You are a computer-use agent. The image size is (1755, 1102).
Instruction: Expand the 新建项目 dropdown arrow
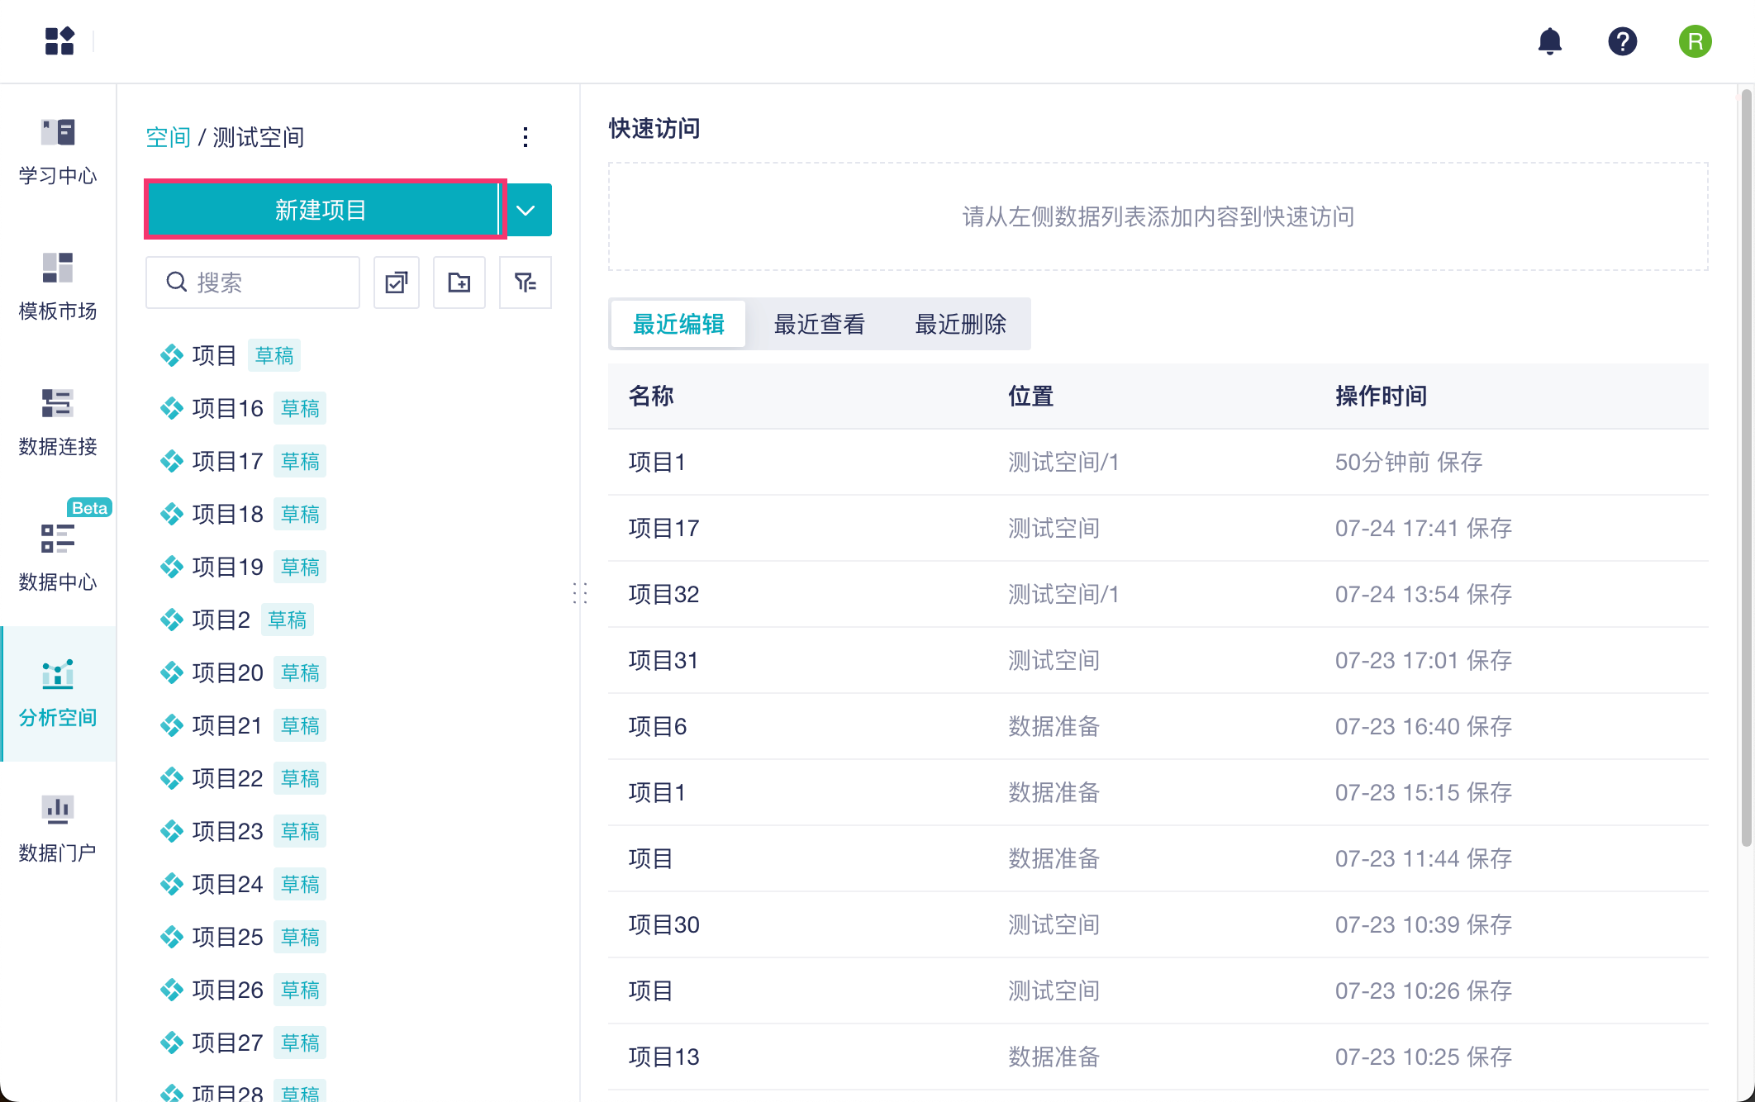pos(526,210)
